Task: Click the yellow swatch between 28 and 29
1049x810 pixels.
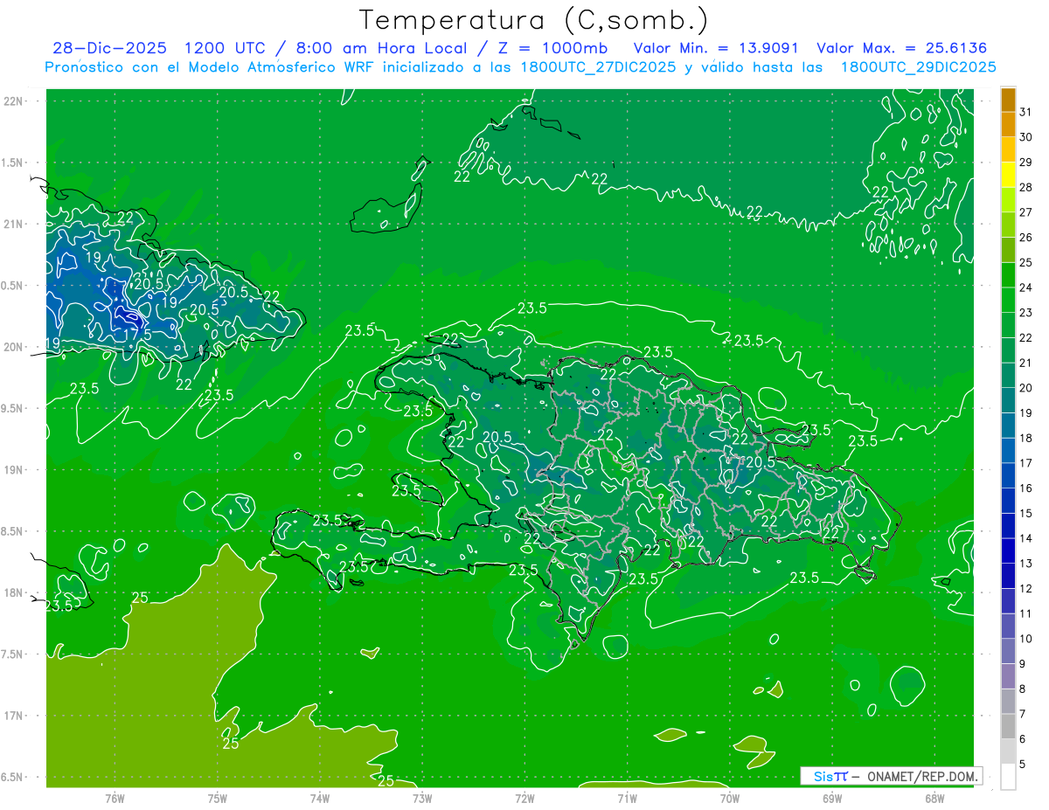Action: pos(1008,175)
